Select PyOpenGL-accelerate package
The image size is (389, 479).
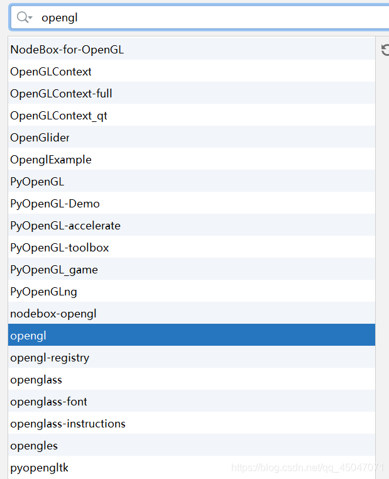[65, 226]
